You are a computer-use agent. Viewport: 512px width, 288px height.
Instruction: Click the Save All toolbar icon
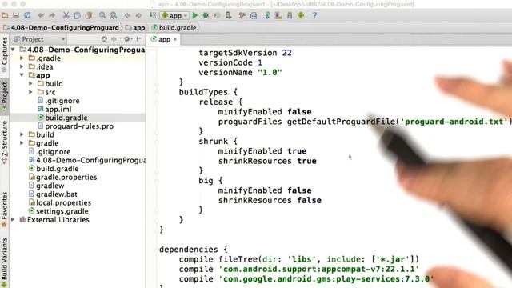[x=16, y=15]
